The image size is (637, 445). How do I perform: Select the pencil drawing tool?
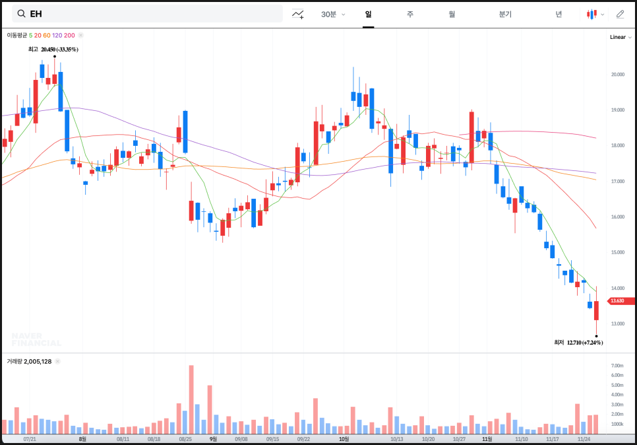[620, 14]
